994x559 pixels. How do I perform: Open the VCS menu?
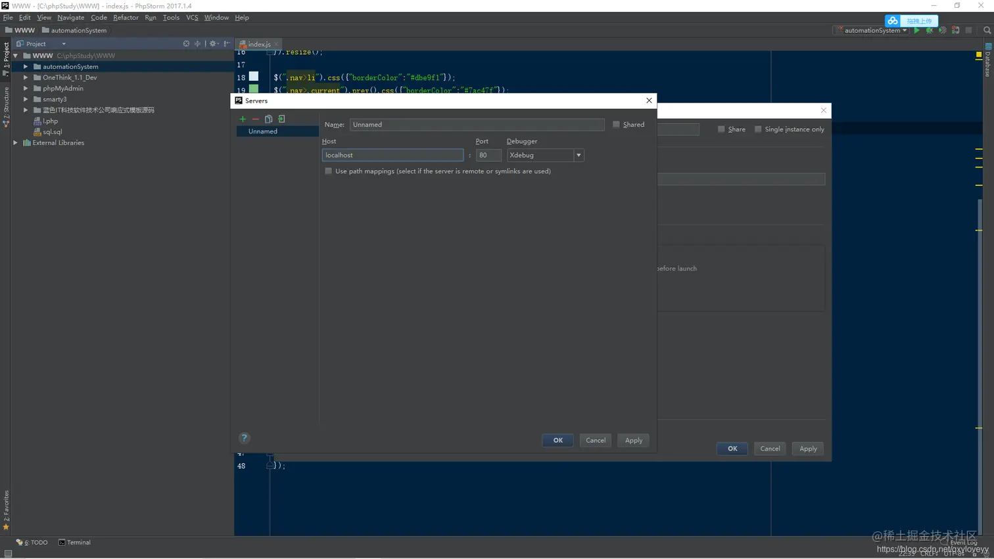(x=192, y=18)
